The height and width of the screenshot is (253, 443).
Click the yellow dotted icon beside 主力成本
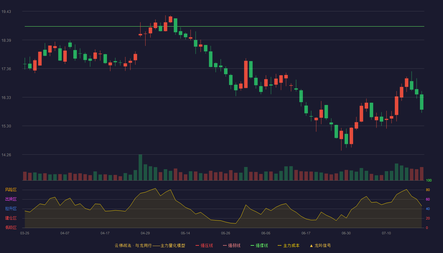(x=279, y=245)
